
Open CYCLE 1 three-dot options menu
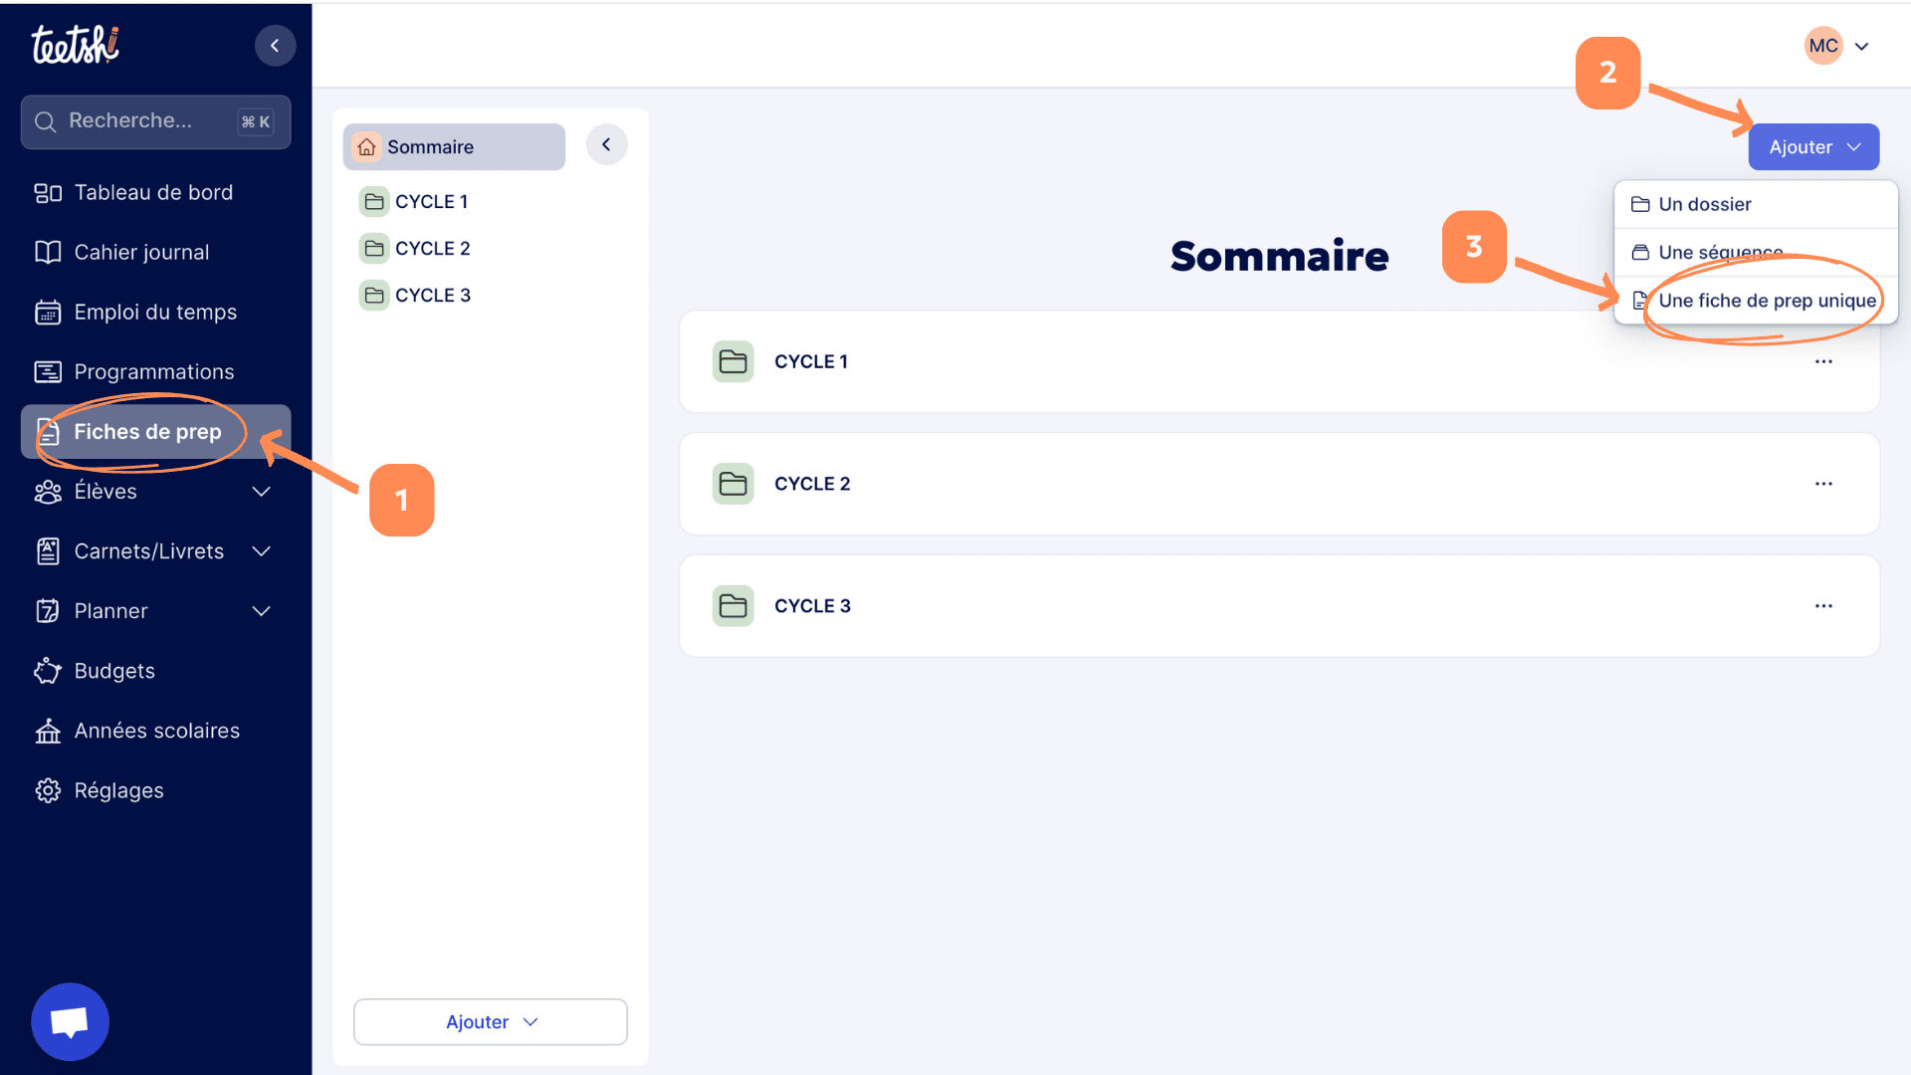click(x=1822, y=362)
